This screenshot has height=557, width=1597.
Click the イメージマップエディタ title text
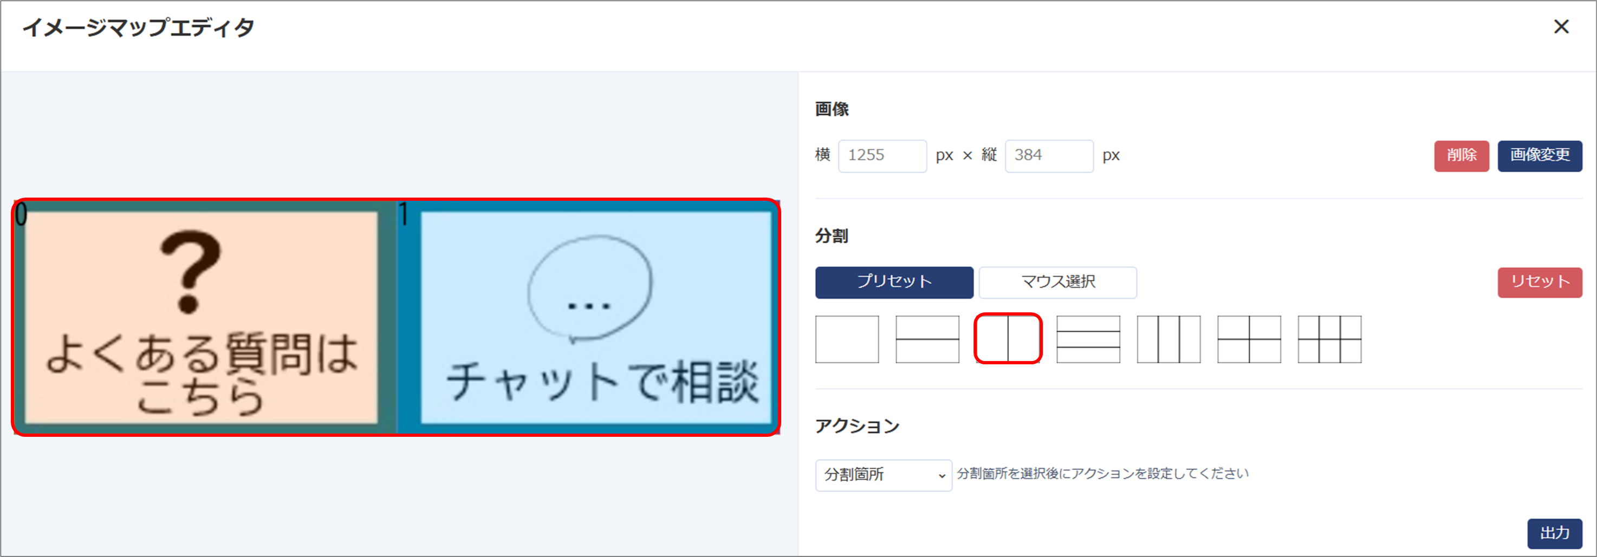point(138,27)
